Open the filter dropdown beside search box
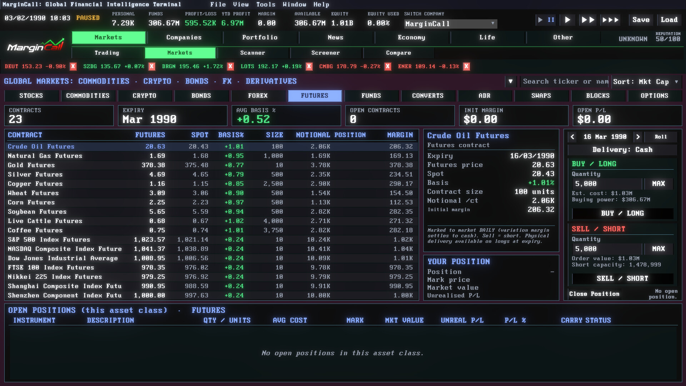The image size is (686, 386). click(x=511, y=81)
